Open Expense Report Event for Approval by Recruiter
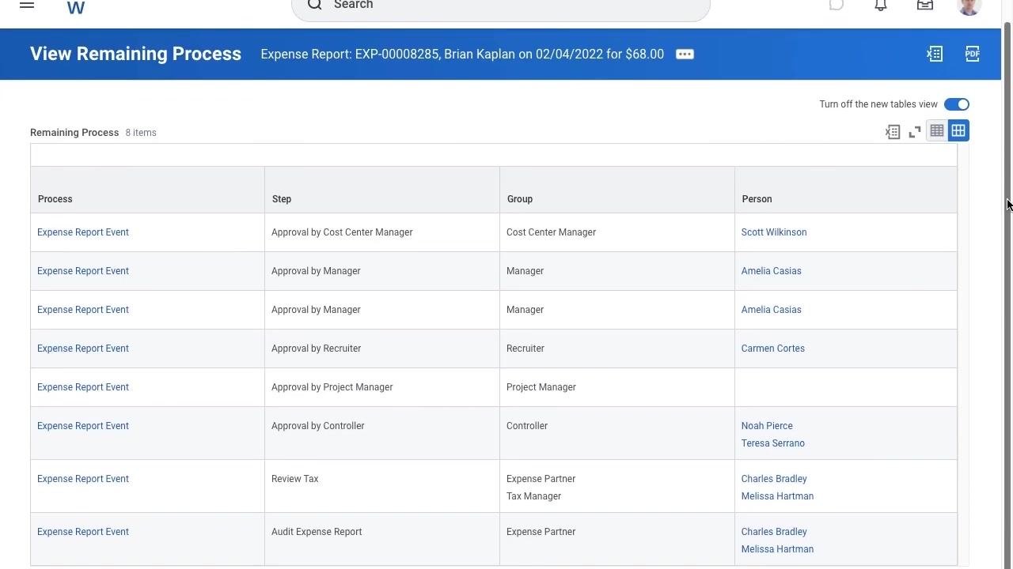 (83, 349)
